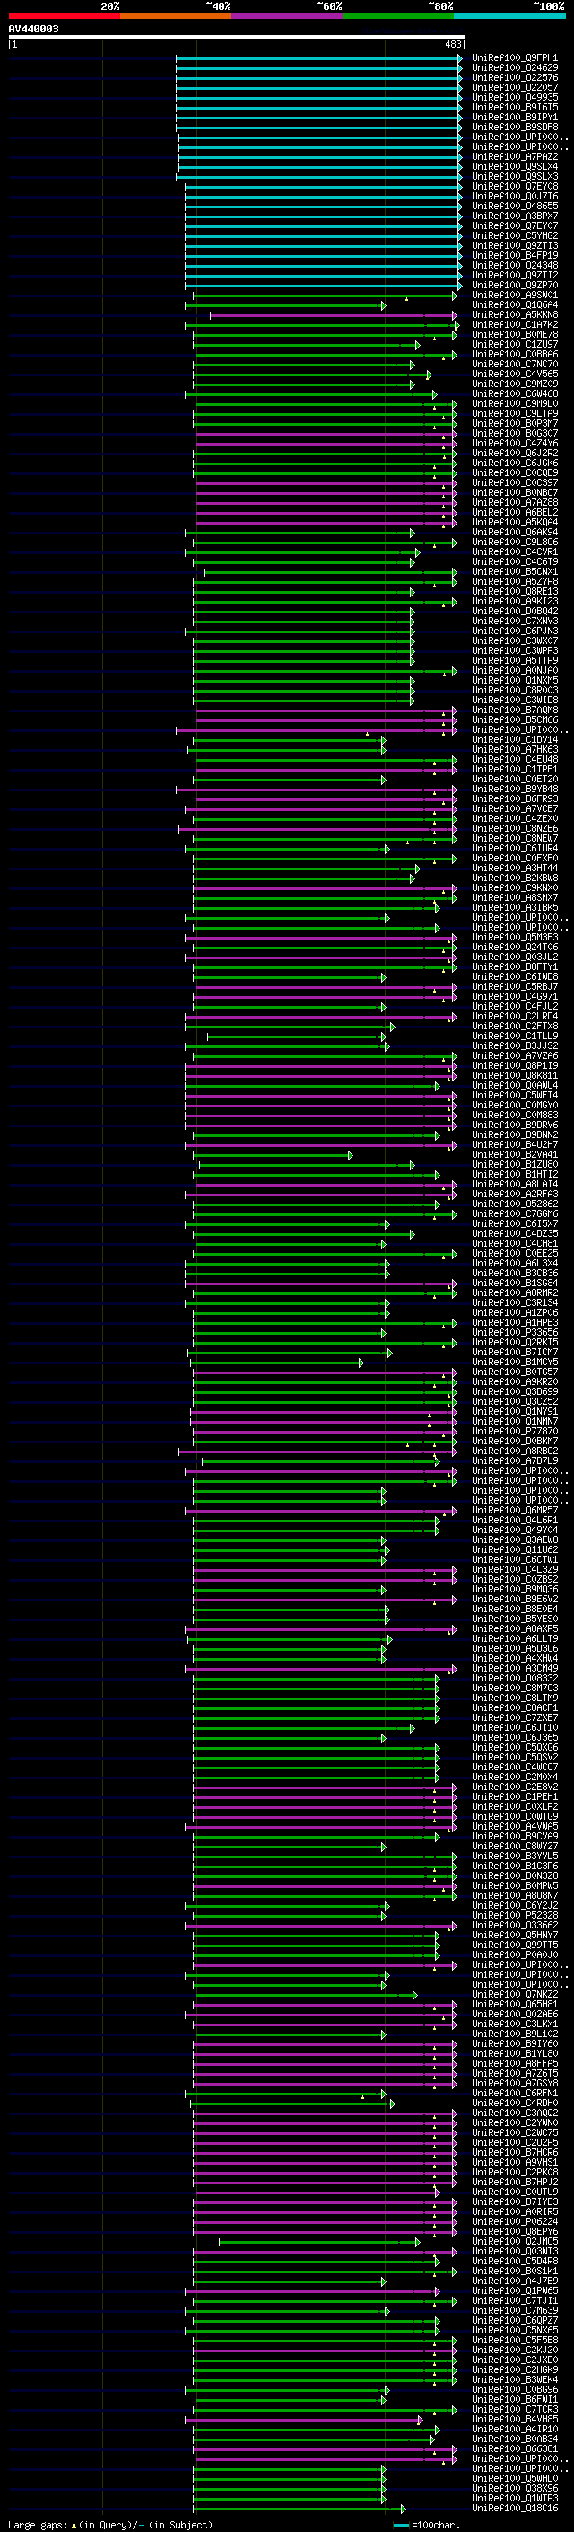Click the orange ~40% identity legend segment
Screen dimensions: 574x2532
click(x=176, y=16)
